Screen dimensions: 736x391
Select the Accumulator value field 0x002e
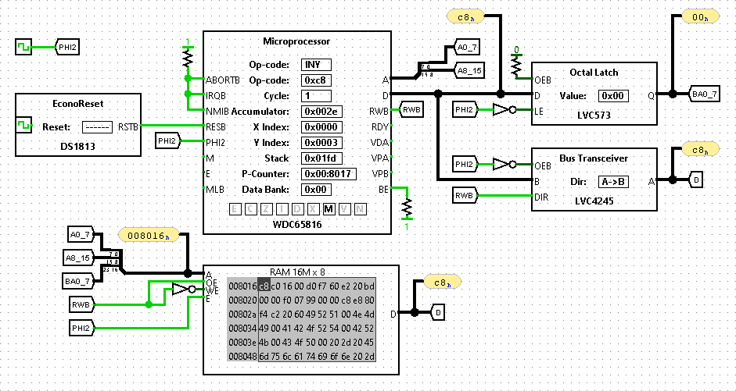322,112
